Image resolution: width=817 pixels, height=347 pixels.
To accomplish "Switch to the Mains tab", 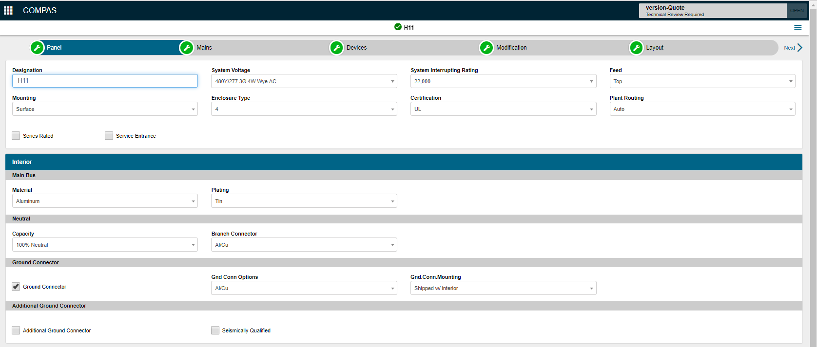I will pos(204,48).
